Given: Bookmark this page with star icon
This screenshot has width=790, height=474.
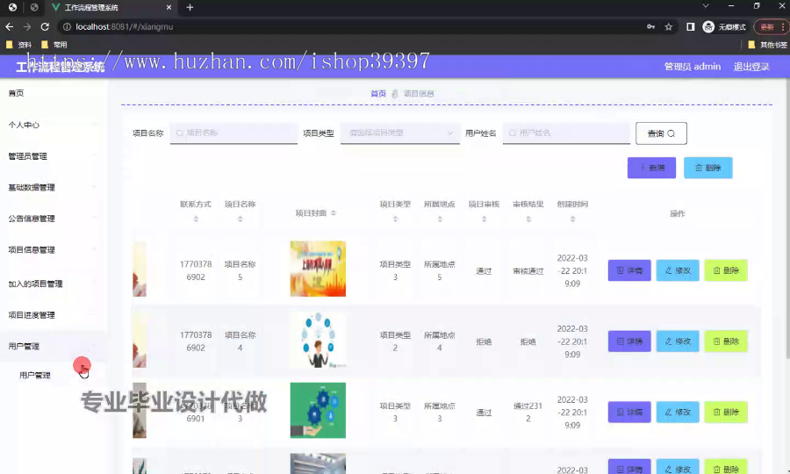Looking at the screenshot, I should pyautogui.click(x=669, y=26).
